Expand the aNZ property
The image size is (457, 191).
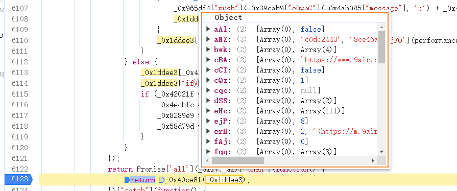coord(208,39)
